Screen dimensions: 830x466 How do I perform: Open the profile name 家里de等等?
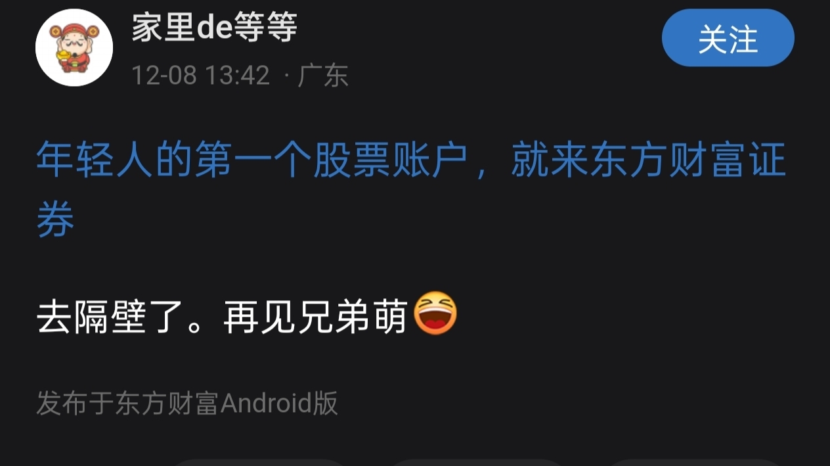[214, 28]
